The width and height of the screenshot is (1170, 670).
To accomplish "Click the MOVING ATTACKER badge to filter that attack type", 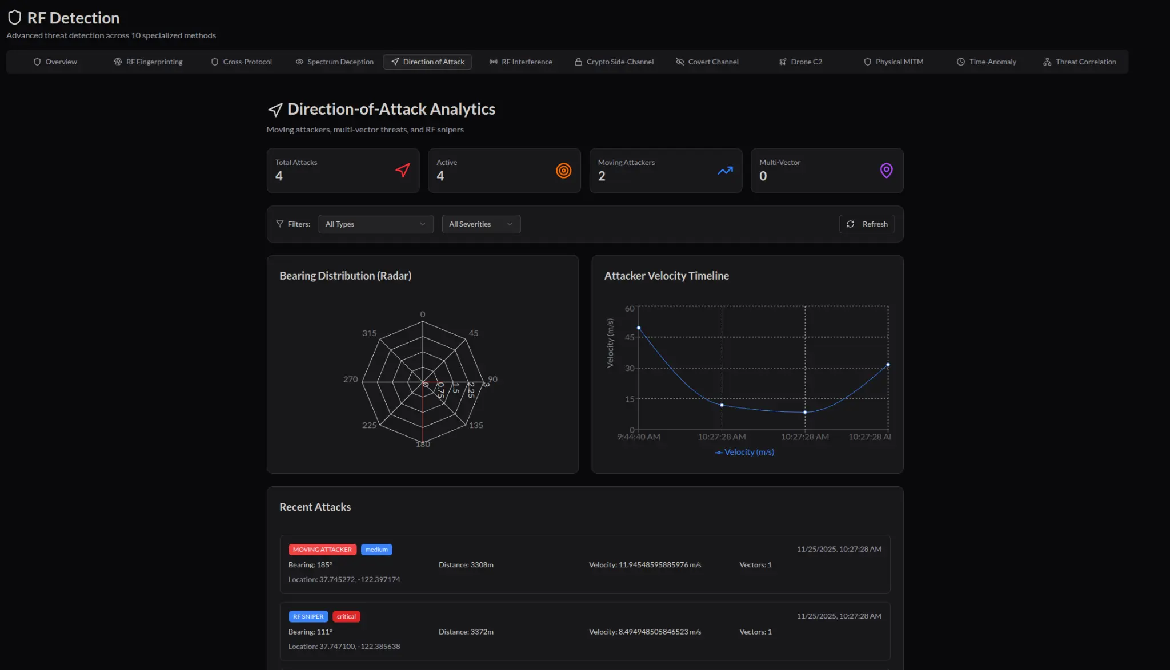I will pos(322,549).
